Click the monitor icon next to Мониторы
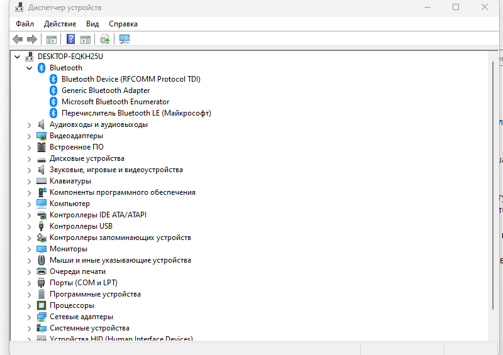Viewport: 503px width, 355px height. (41, 249)
